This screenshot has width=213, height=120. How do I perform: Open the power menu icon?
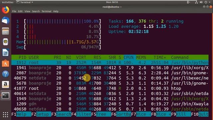point(206,2)
